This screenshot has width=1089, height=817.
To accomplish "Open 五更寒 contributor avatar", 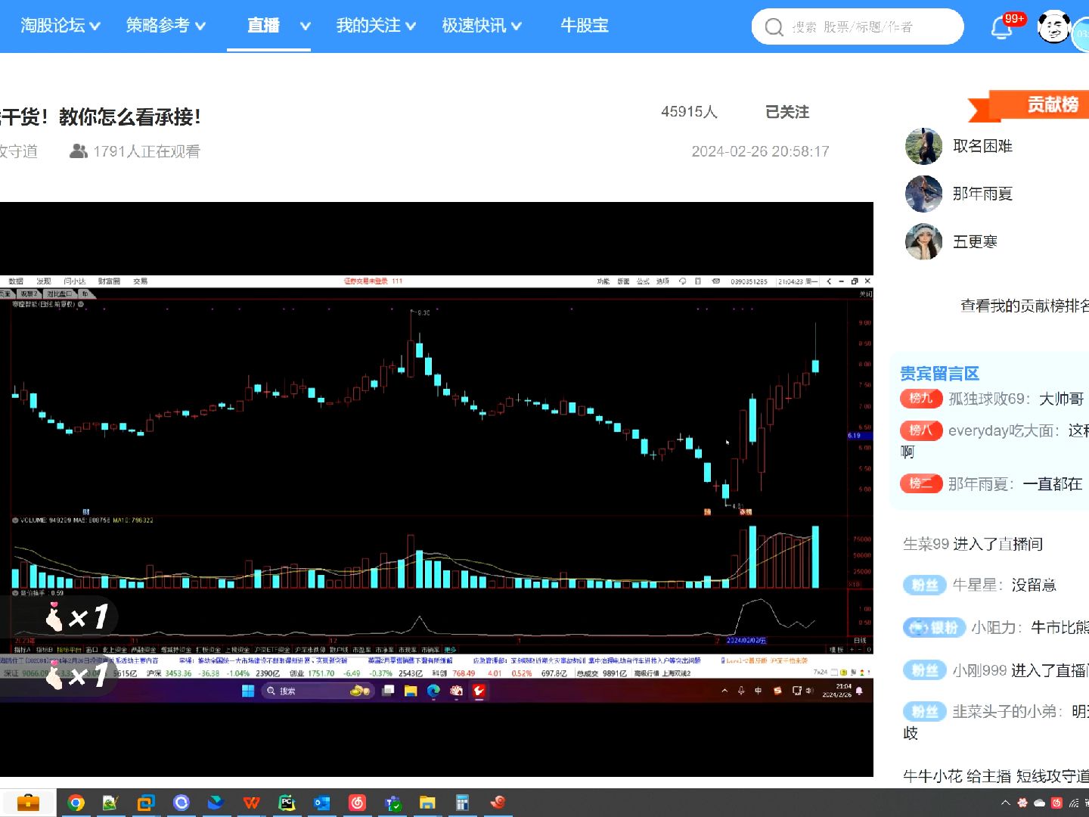I will pos(923,241).
